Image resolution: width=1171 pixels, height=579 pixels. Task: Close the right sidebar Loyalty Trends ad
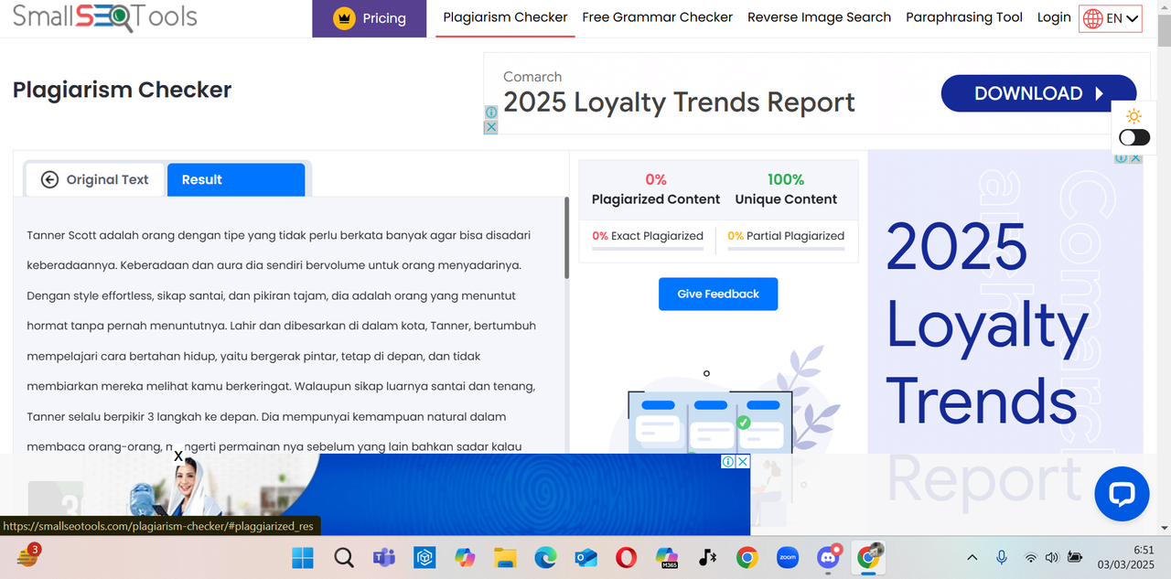pyautogui.click(x=1135, y=157)
